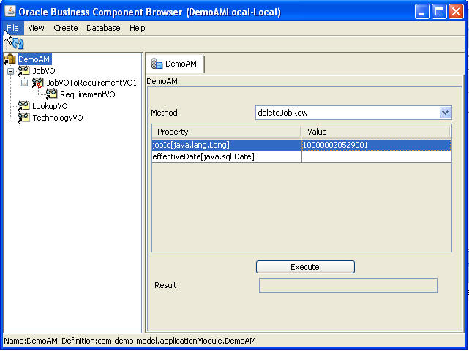Close the Business Component Browser window
The image size is (469, 351).
pos(456,12)
